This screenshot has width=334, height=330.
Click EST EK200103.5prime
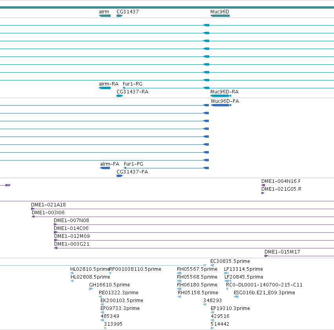(102, 304)
